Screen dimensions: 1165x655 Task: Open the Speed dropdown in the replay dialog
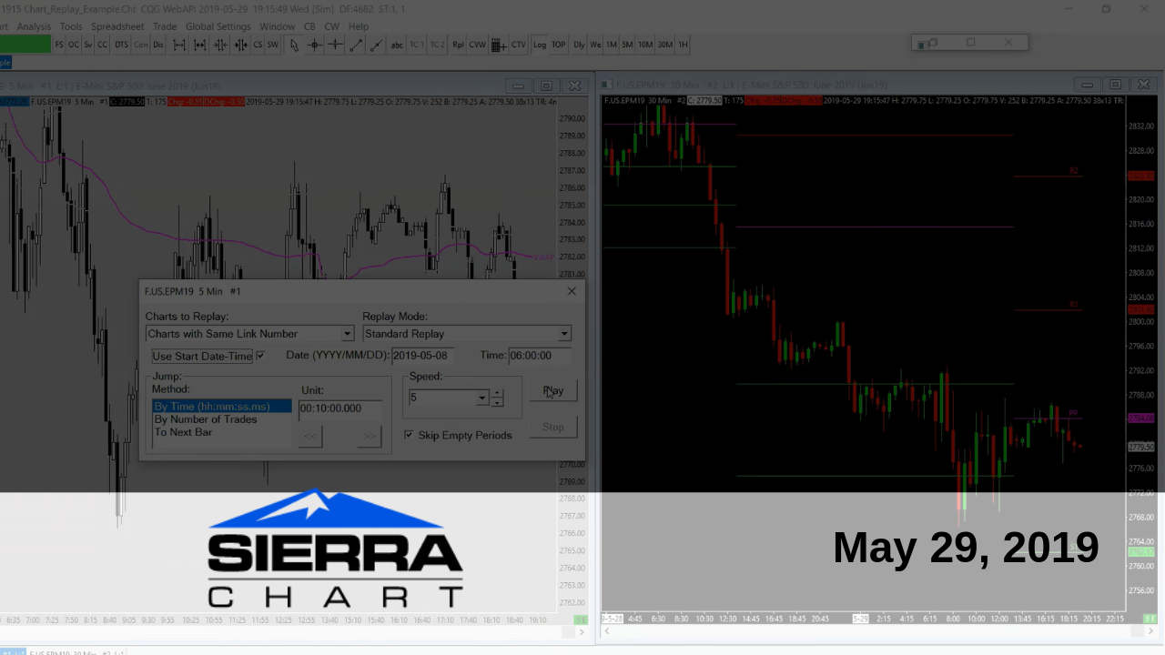[x=481, y=398]
